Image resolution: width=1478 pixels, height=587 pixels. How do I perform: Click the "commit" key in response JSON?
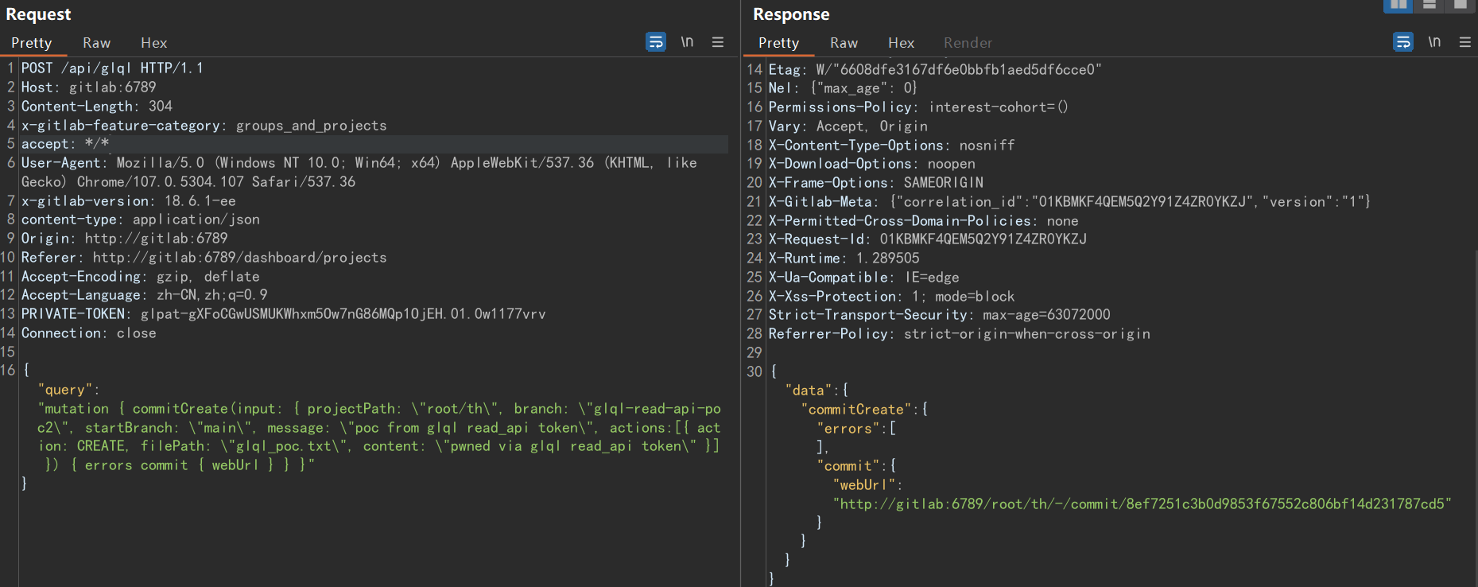click(848, 466)
